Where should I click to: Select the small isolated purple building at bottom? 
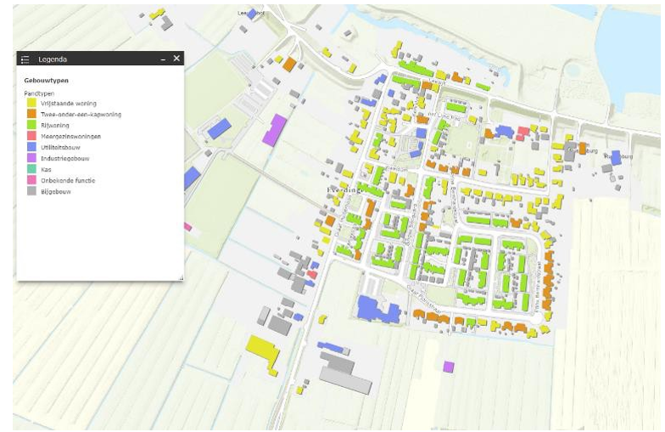[448, 367]
